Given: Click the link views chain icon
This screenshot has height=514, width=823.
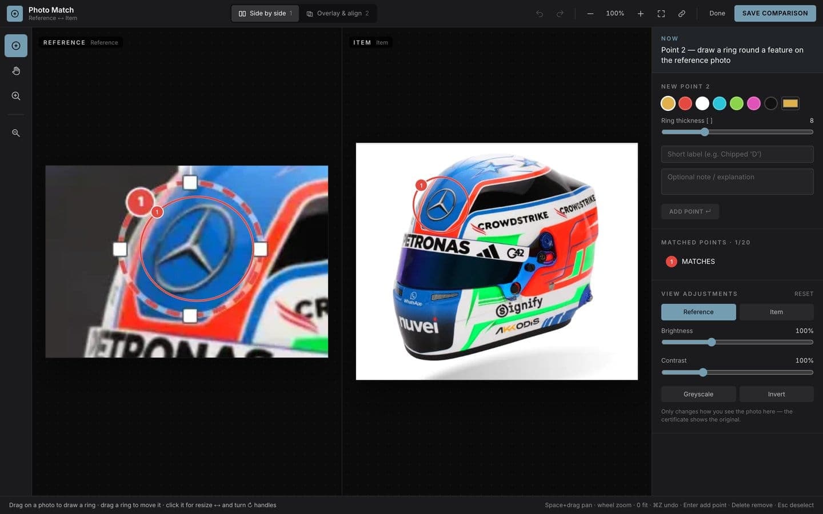Looking at the screenshot, I should [682, 14].
